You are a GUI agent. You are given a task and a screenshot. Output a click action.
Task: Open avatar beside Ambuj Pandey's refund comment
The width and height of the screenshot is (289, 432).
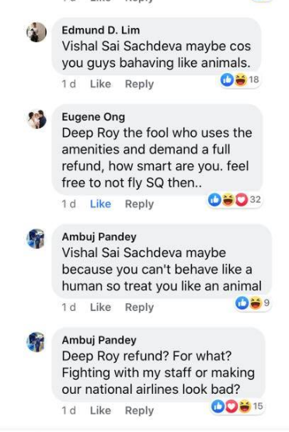(x=36, y=342)
